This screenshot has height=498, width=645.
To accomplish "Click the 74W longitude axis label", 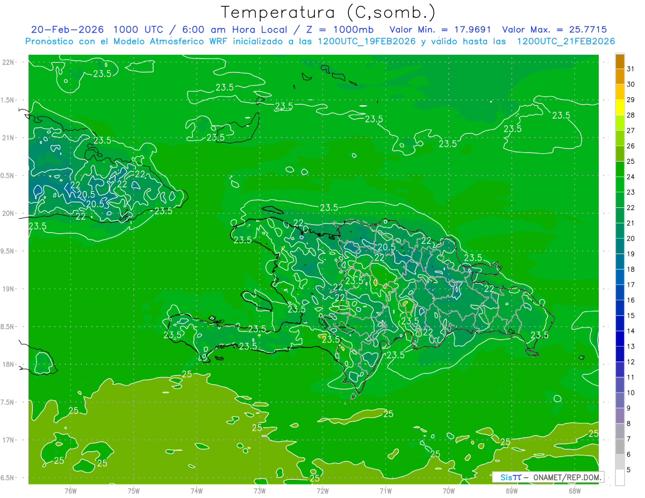I will (197, 490).
